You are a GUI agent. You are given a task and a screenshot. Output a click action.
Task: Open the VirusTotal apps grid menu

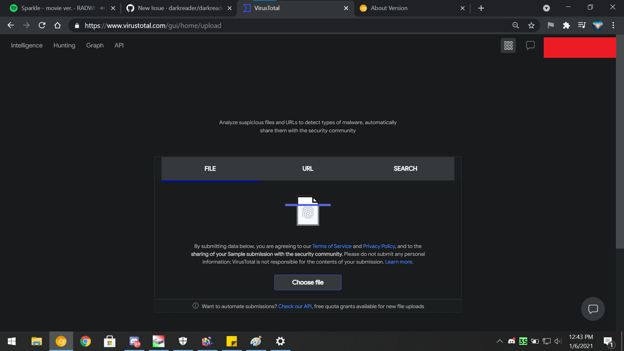coord(508,45)
